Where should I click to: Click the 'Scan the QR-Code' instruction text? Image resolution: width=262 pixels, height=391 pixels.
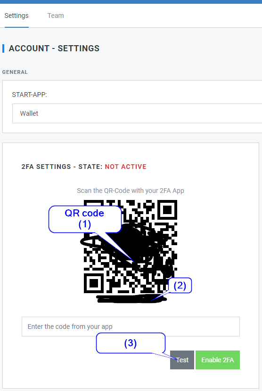[131, 191]
